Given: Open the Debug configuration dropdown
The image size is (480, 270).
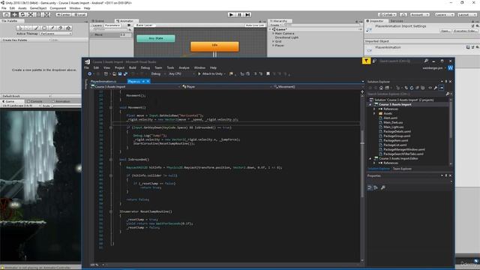Looking at the screenshot, I should coord(158,73).
